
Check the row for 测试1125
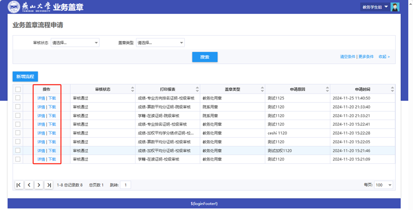point(18,98)
